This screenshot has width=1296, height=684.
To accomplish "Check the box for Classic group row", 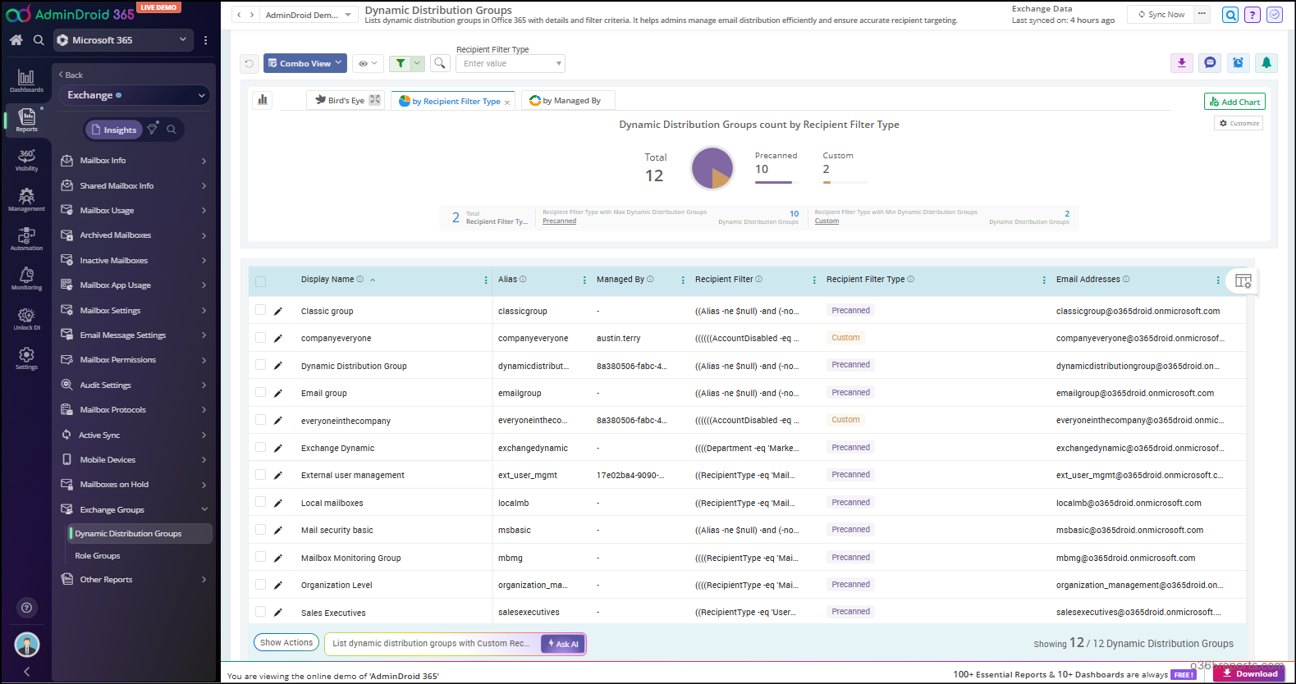I will point(260,310).
